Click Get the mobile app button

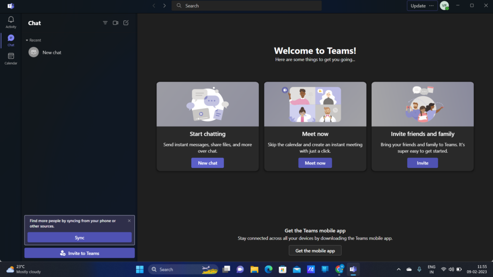(x=315, y=251)
